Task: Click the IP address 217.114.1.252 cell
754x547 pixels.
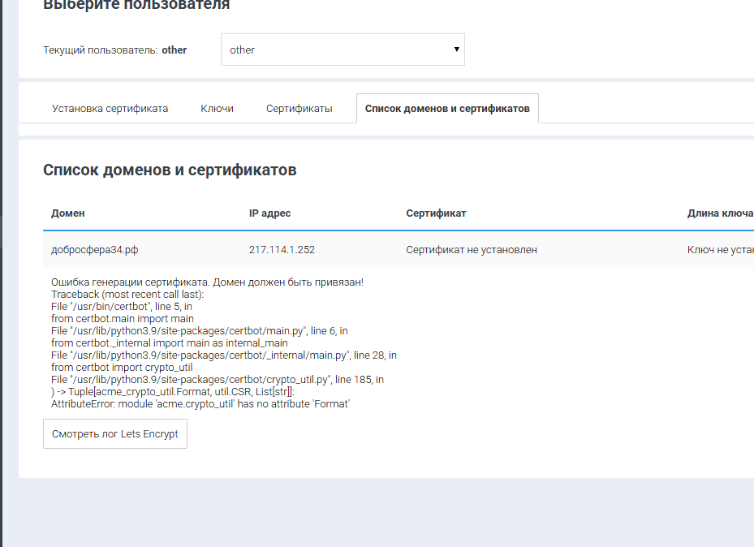Action: pyautogui.click(x=282, y=250)
